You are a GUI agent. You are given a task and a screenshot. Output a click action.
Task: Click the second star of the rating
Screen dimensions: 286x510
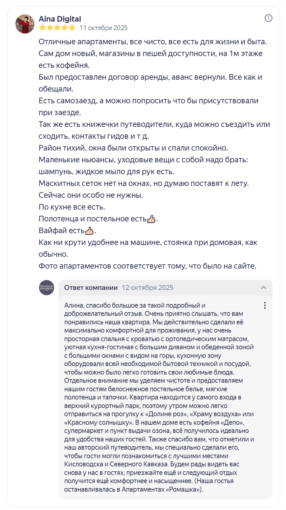click(x=50, y=28)
